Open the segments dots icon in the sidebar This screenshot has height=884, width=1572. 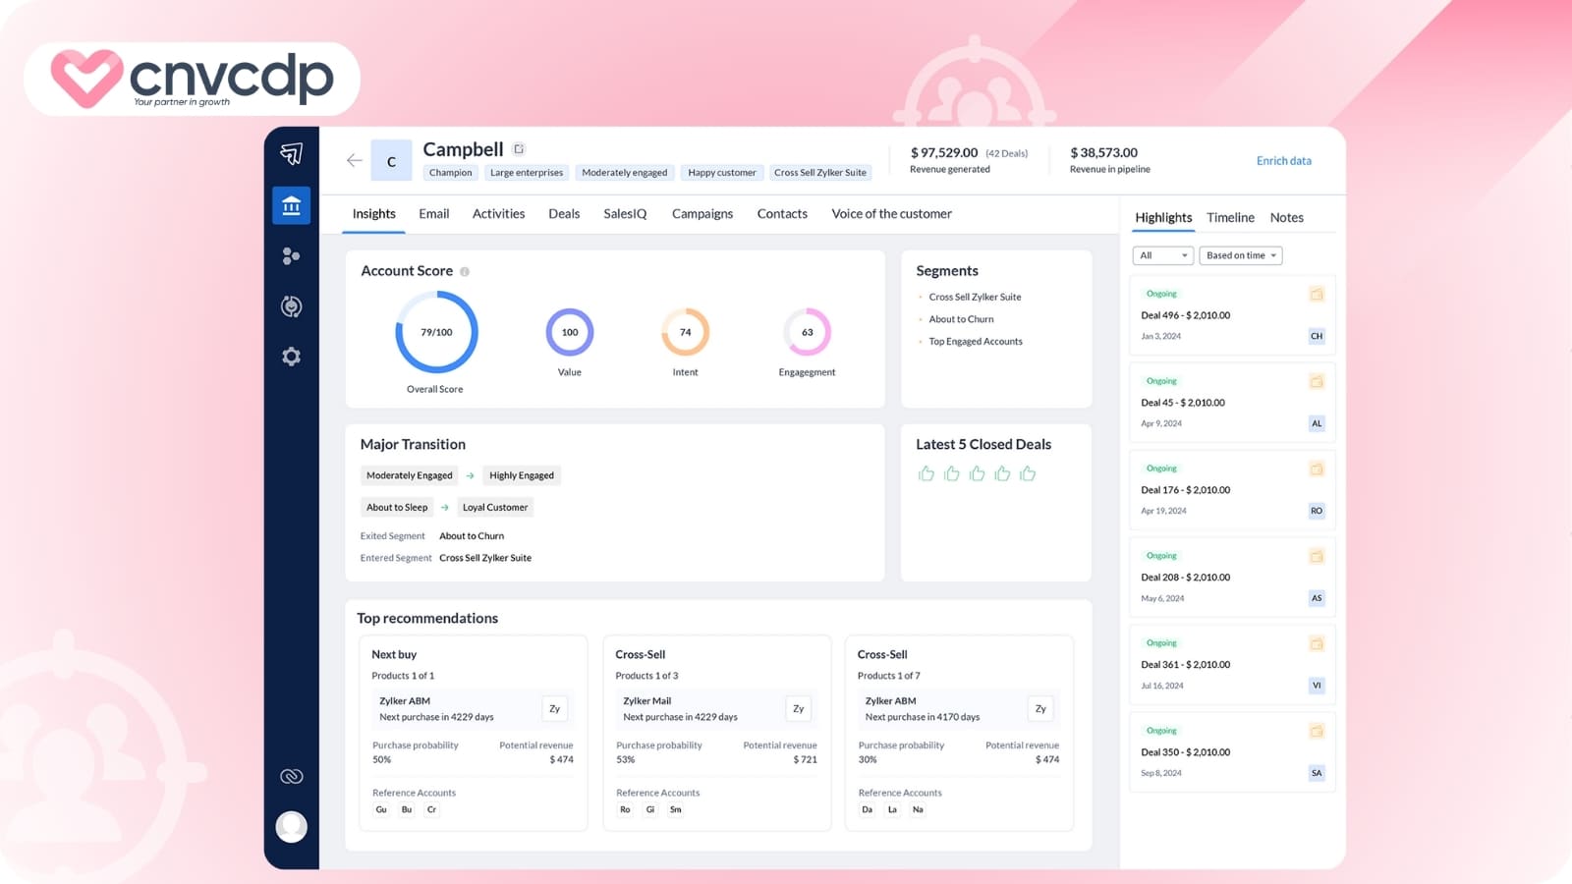coord(290,255)
